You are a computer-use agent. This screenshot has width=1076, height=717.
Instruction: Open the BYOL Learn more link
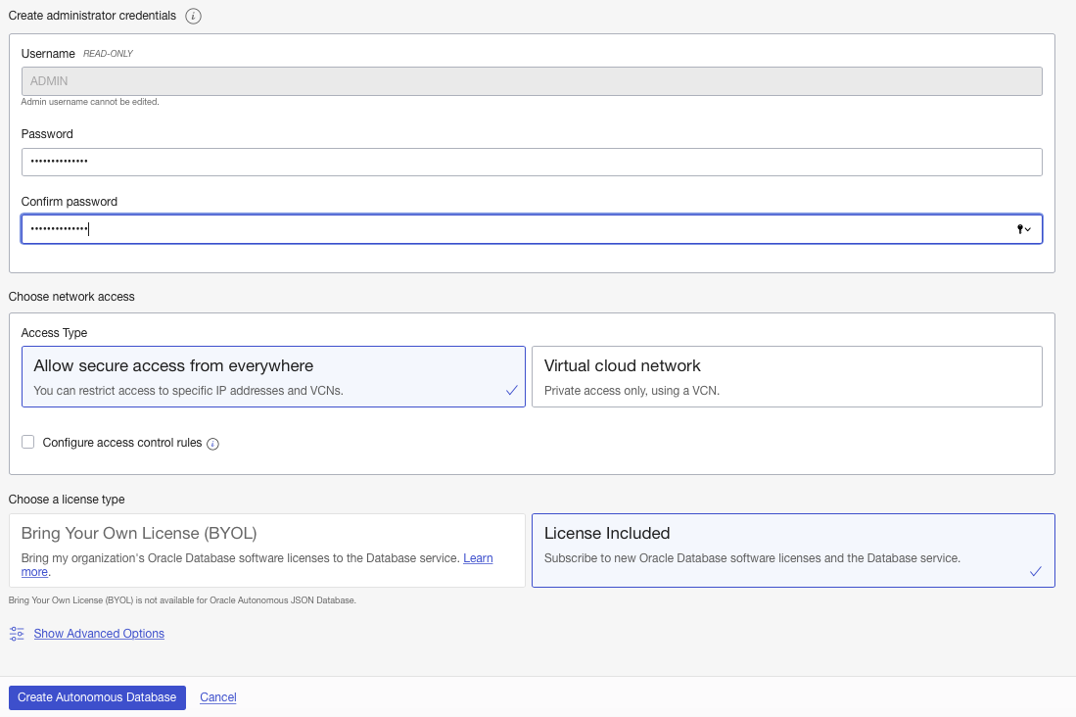click(x=478, y=558)
